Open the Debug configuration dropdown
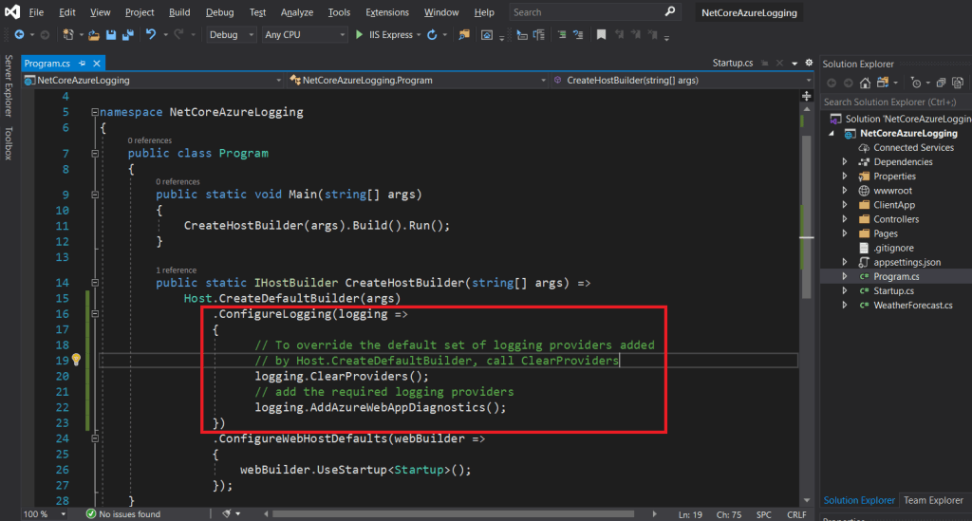The height and width of the screenshot is (521, 972). [231, 35]
